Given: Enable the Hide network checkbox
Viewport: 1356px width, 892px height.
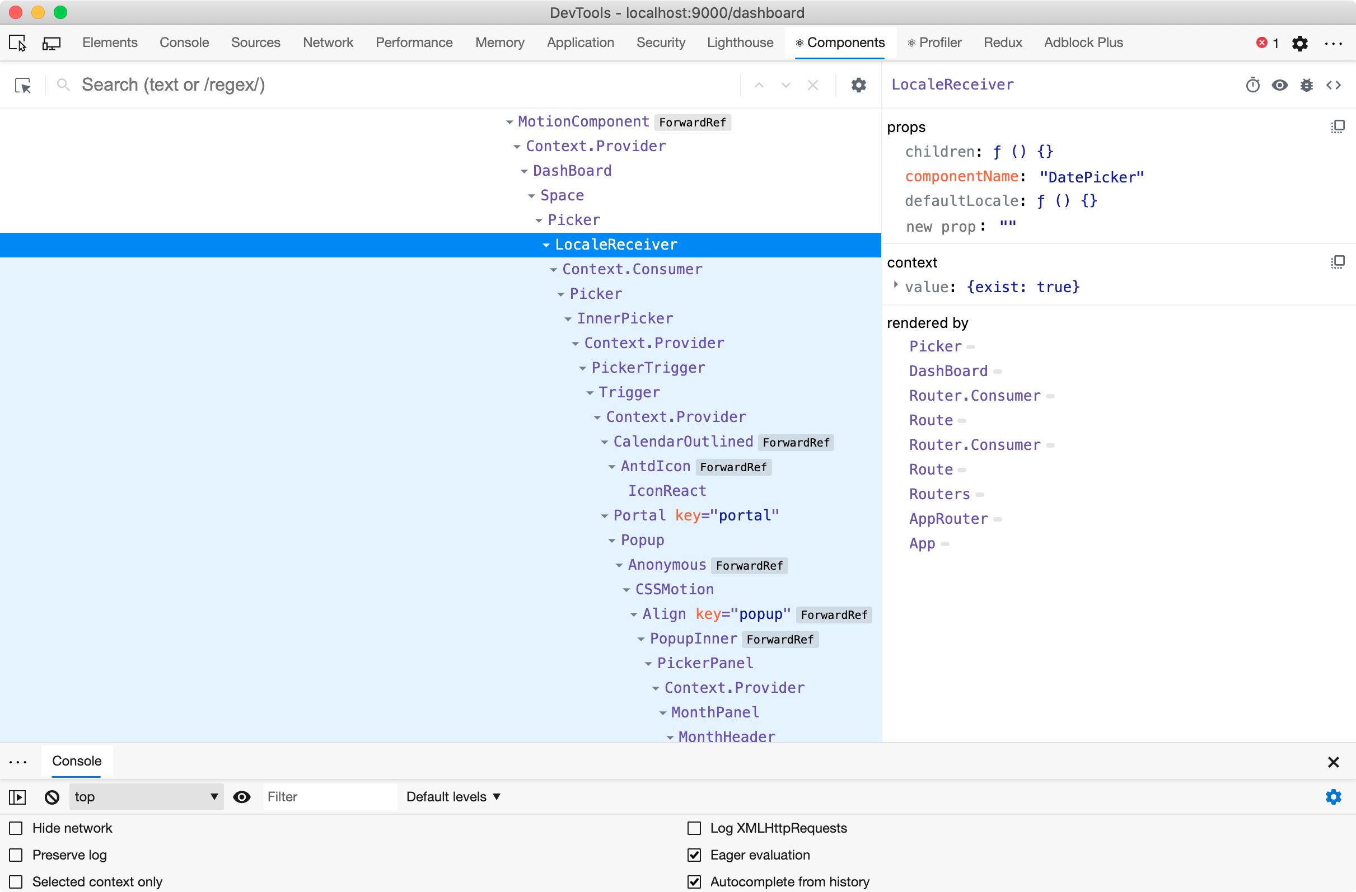Looking at the screenshot, I should [x=15, y=828].
